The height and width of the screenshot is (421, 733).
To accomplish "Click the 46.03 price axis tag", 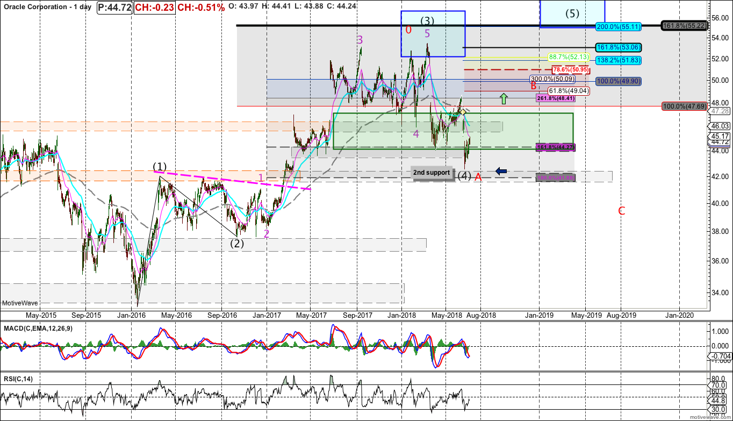I will click(x=719, y=126).
